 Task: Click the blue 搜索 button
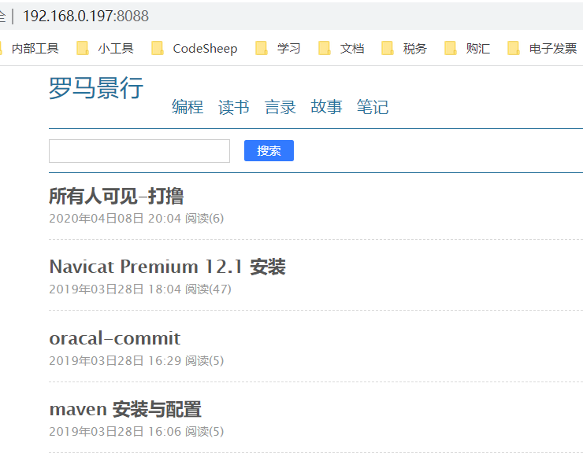(x=269, y=151)
